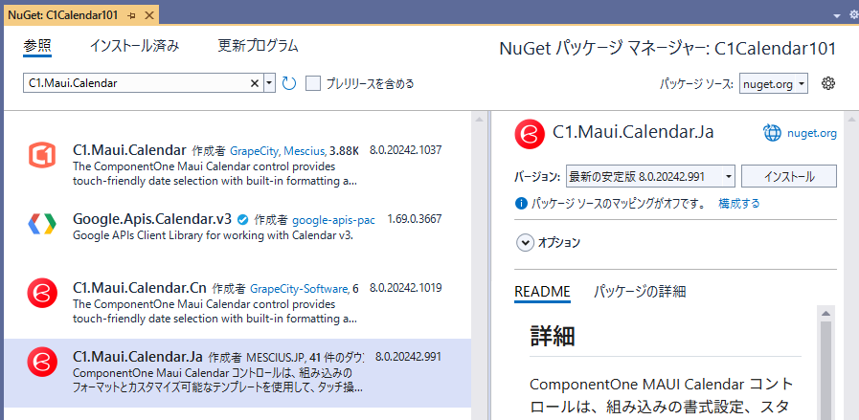The height and width of the screenshot is (420, 859).
Task: Click the Google.Apis.Calendar.v3 package icon
Action: [41, 224]
